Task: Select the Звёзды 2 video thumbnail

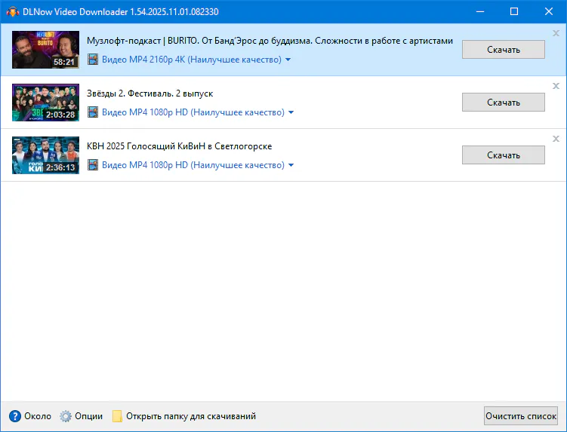Action: (45, 103)
